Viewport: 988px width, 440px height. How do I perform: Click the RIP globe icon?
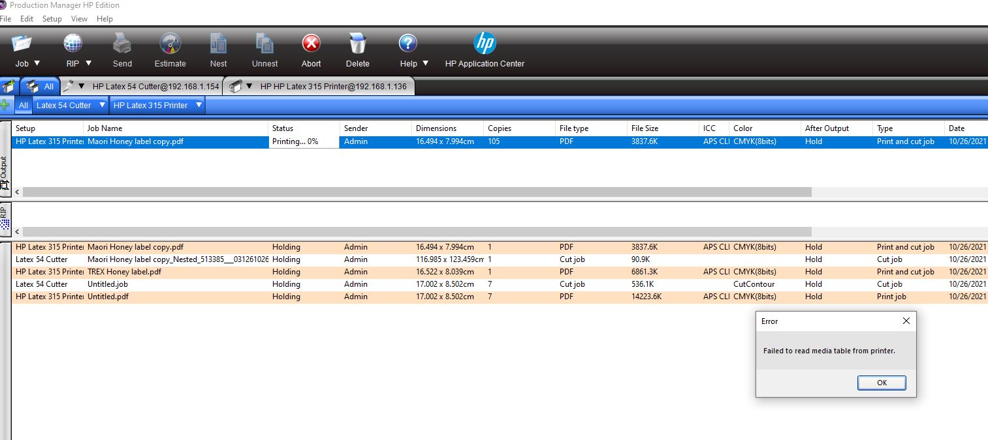pyautogui.click(x=73, y=44)
